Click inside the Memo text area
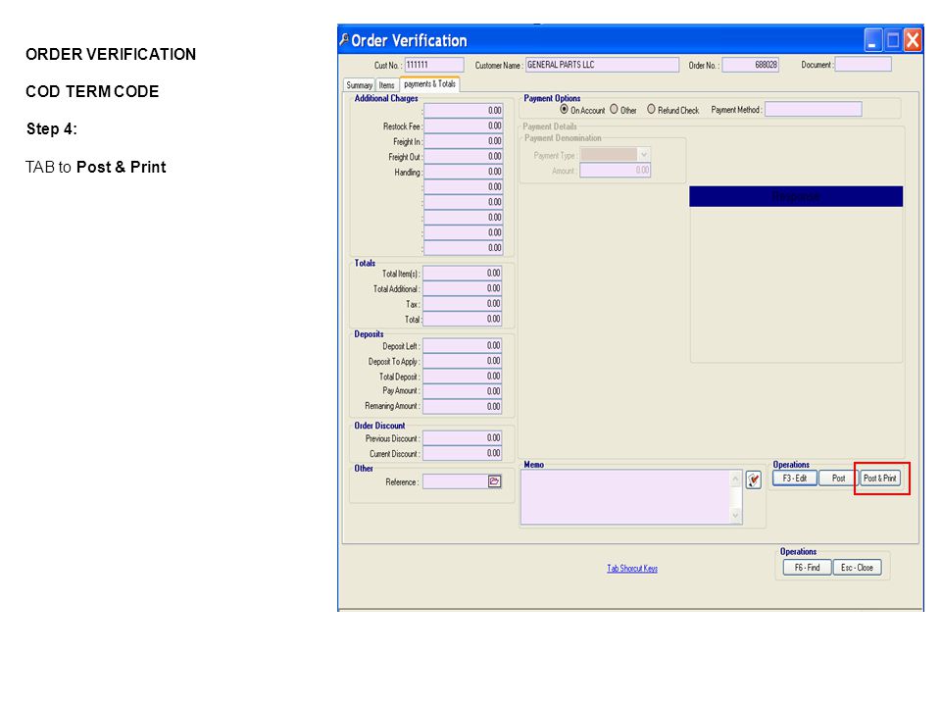Image resolution: width=941 pixels, height=706 pixels. (x=625, y=497)
